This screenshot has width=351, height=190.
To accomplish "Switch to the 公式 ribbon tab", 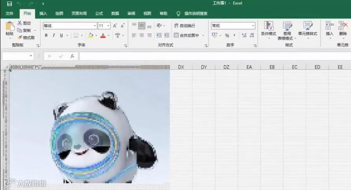I will 99,13.
